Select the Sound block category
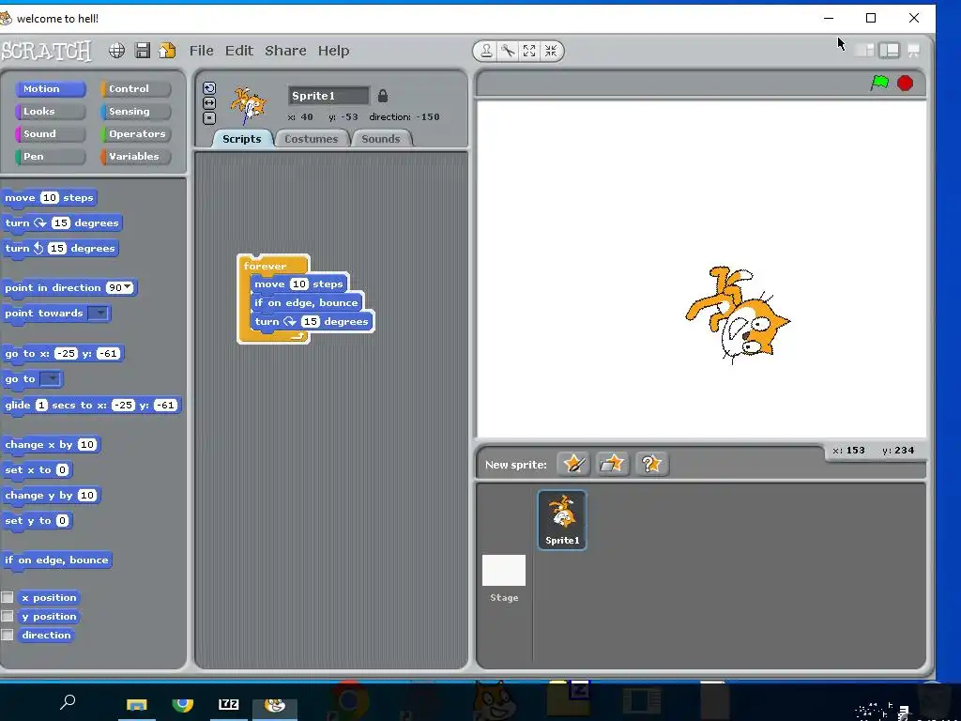 click(51, 133)
